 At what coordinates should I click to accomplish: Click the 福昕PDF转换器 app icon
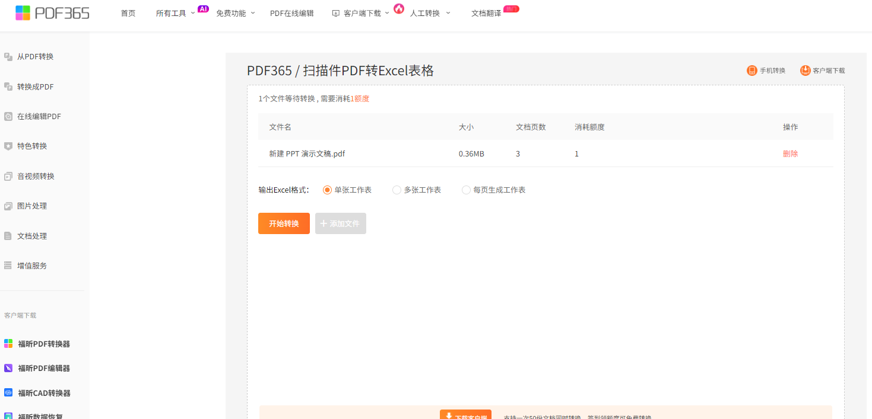pyautogui.click(x=8, y=344)
